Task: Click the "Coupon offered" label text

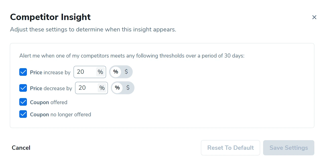Action: [x=48, y=102]
